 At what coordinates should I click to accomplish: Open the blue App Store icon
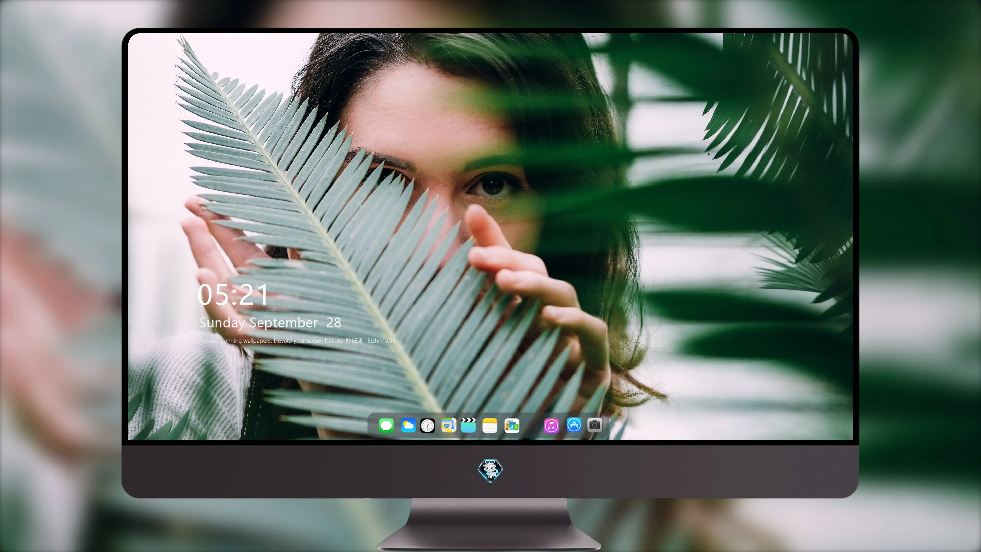574,425
